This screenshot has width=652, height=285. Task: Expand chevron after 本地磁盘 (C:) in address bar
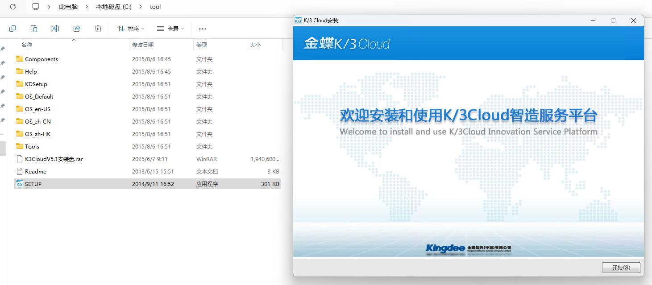[x=141, y=7]
